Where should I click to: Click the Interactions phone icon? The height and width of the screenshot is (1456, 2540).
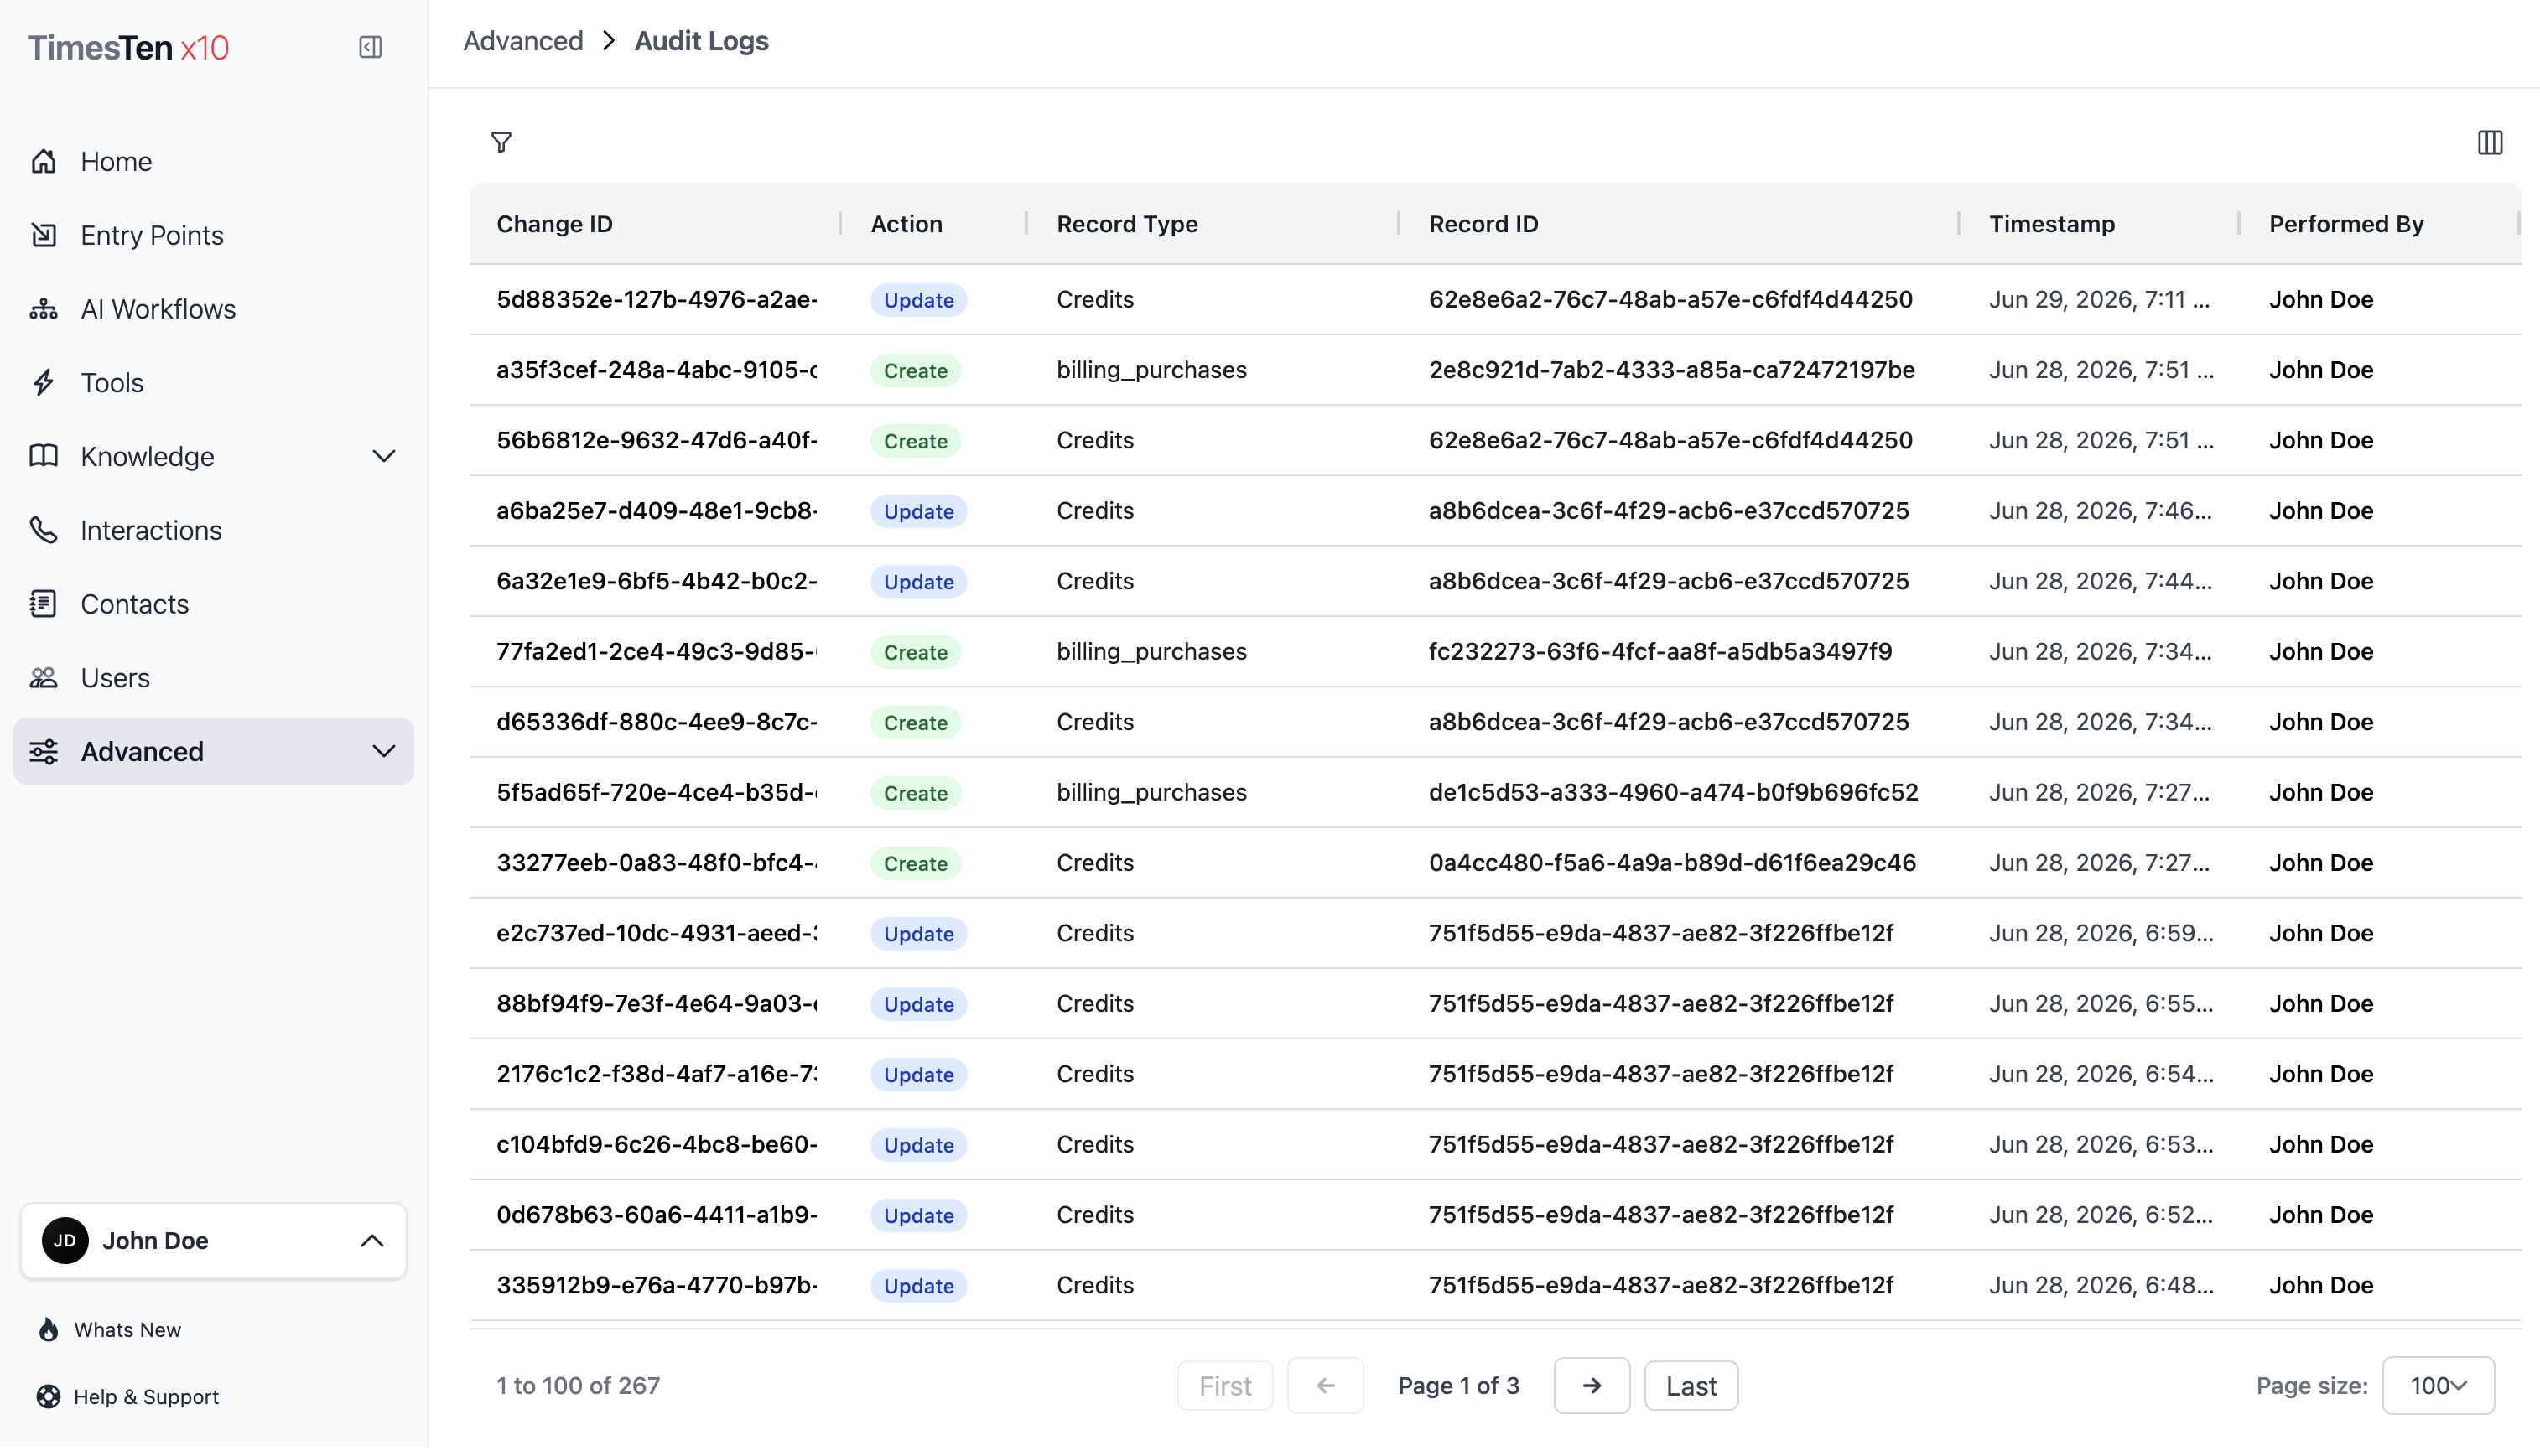click(x=43, y=530)
